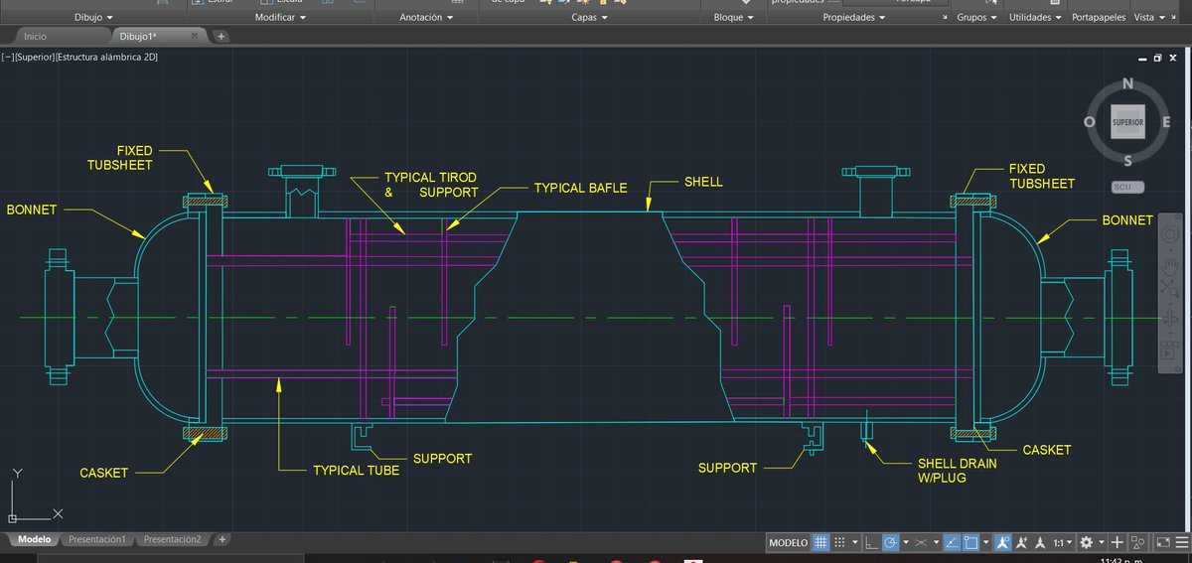Open snap mode settings dropdown arrow
1192x563 pixels.
pyautogui.click(x=855, y=543)
